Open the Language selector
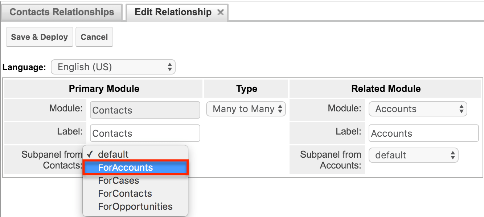 113,67
